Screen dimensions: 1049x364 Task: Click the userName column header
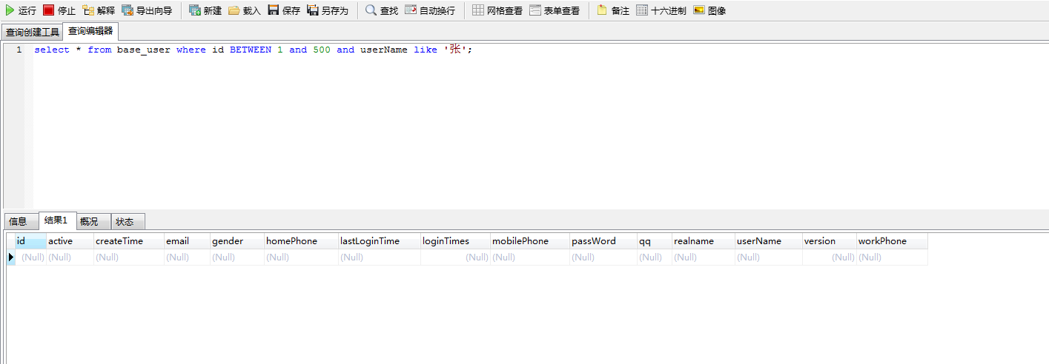click(x=769, y=241)
